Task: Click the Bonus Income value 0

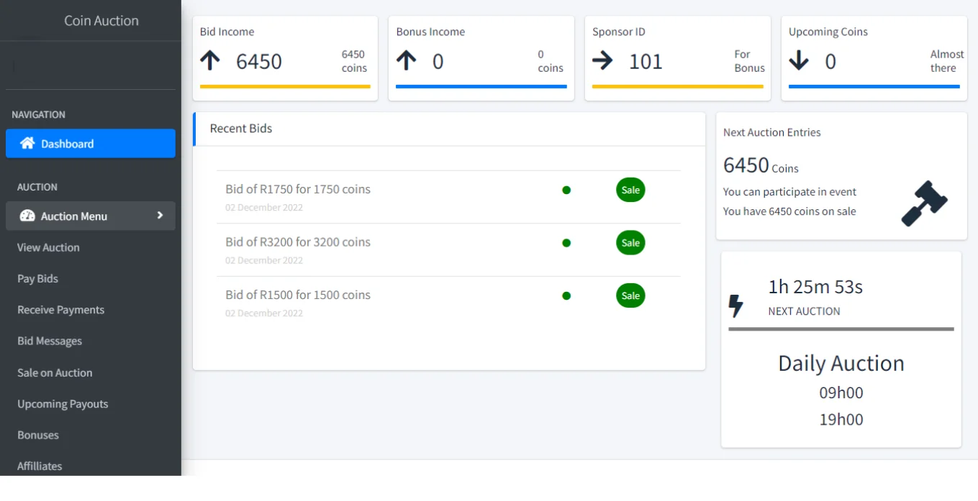Action: click(x=438, y=61)
